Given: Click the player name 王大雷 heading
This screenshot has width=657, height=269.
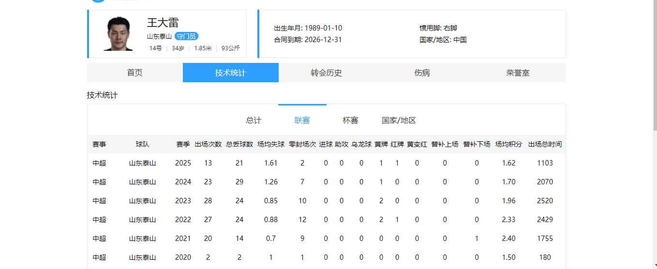Looking at the screenshot, I should click(163, 23).
